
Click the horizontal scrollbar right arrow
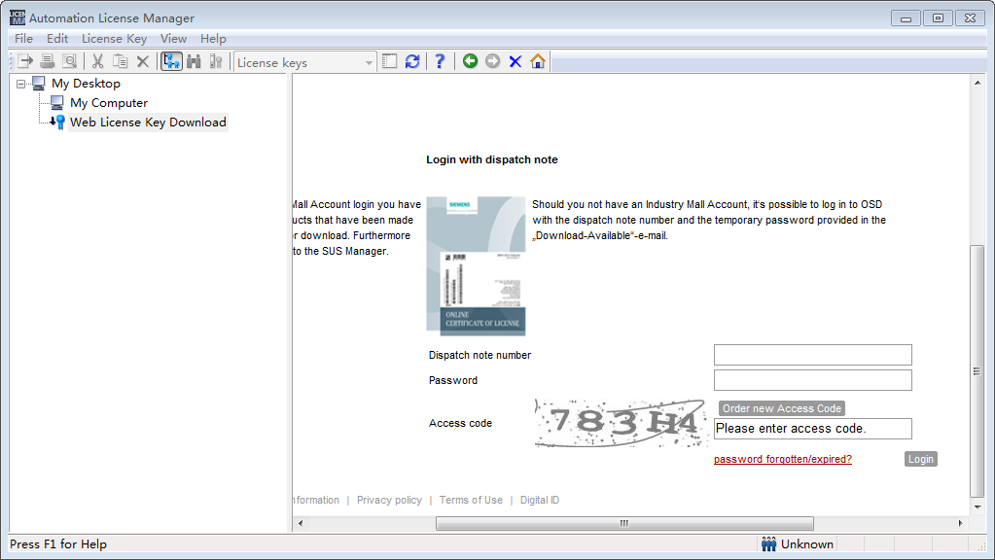pos(960,523)
